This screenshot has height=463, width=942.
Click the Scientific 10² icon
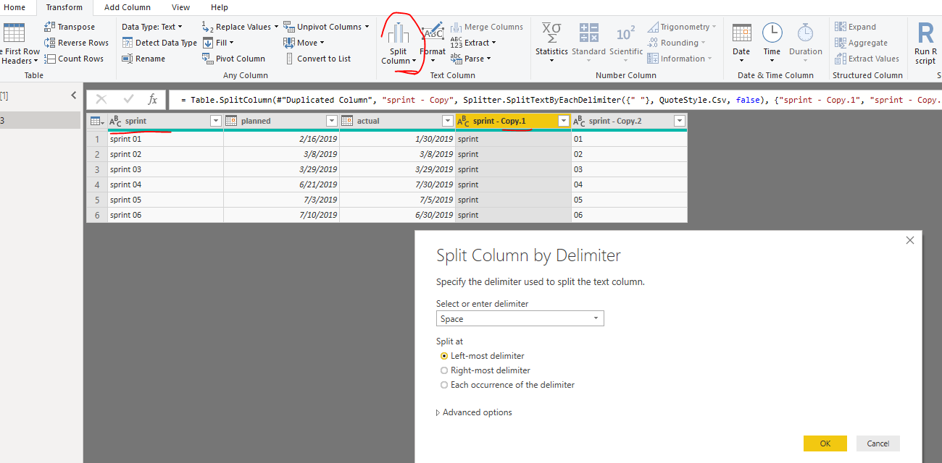625,33
